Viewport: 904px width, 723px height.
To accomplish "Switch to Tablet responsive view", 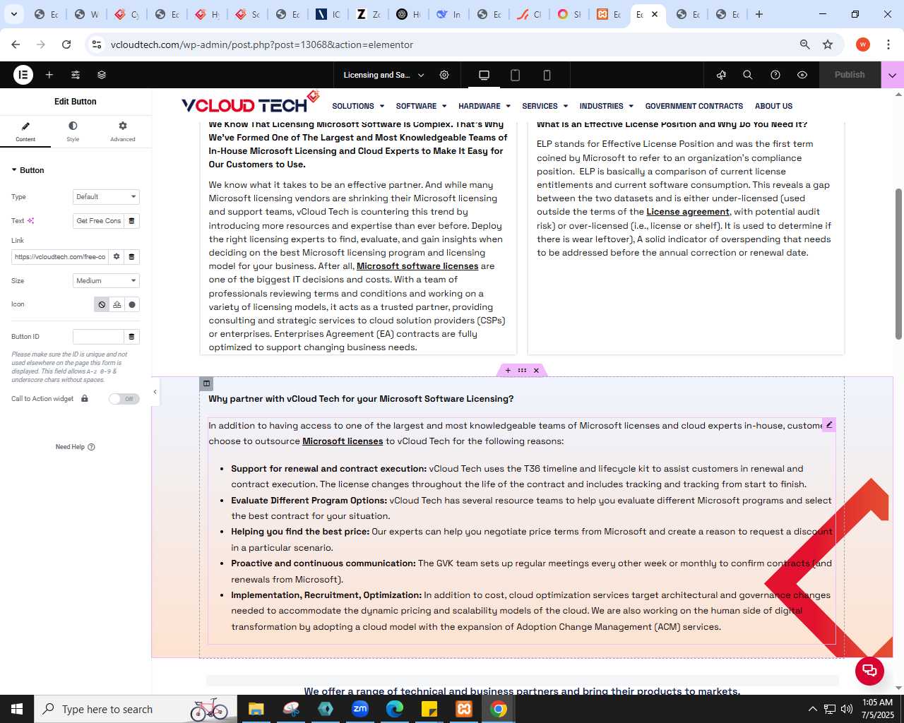I will pyautogui.click(x=516, y=75).
